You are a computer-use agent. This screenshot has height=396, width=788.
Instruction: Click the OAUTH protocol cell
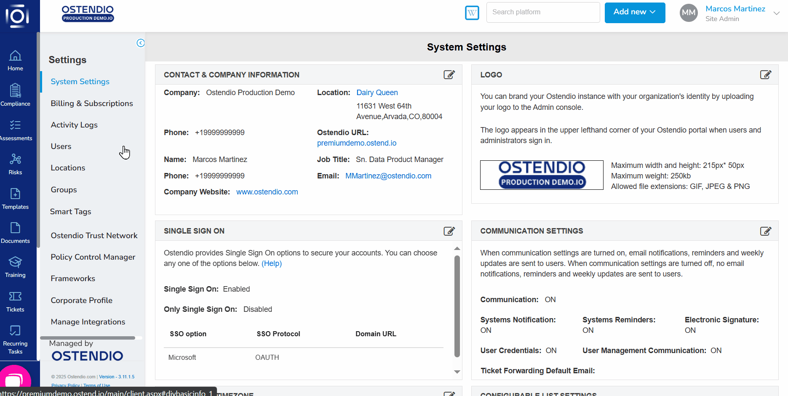[x=267, y=357]
